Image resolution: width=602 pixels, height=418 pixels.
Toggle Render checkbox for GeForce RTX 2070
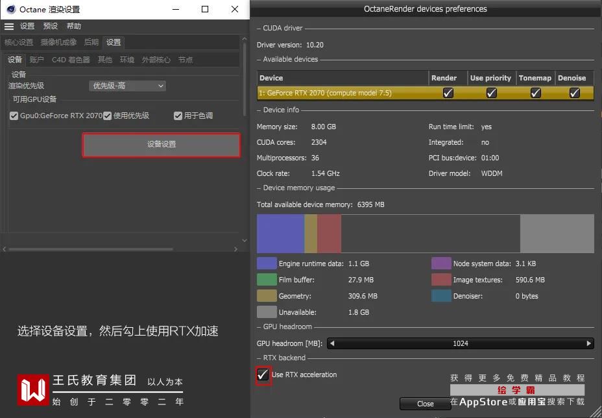click(448, 93)
